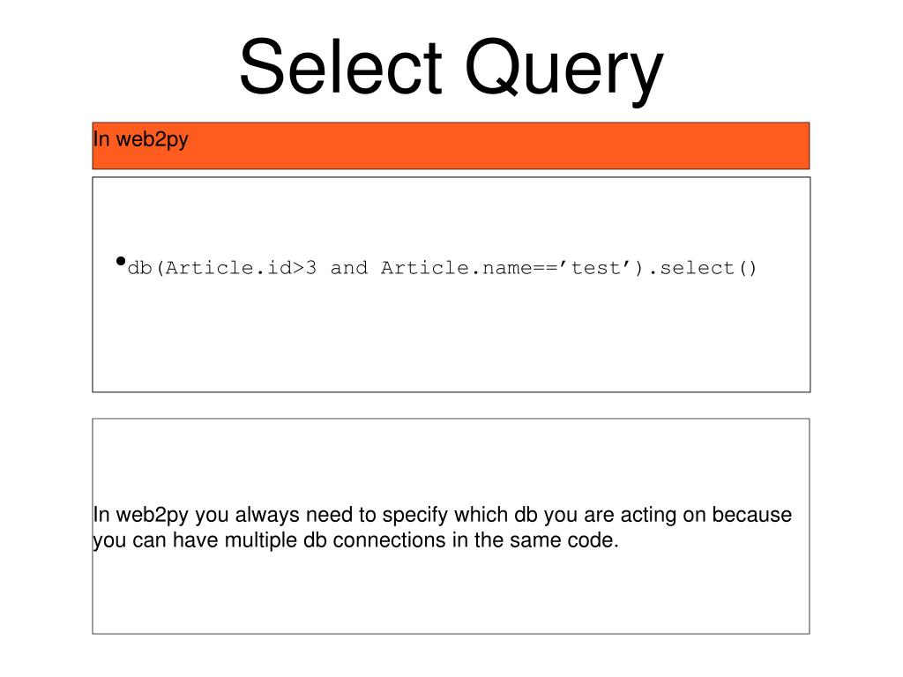Click the db(Article.id>3 code line
This screenshot has width=903, height=677.
[x=442, y=268]
